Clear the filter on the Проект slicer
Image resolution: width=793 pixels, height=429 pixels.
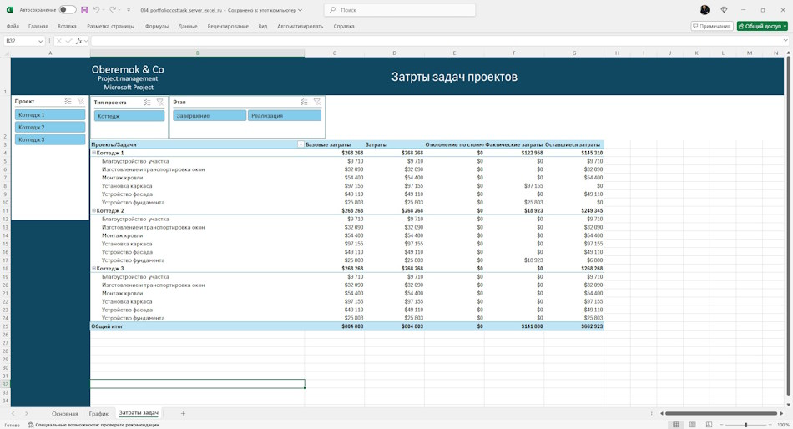(80, 101)
